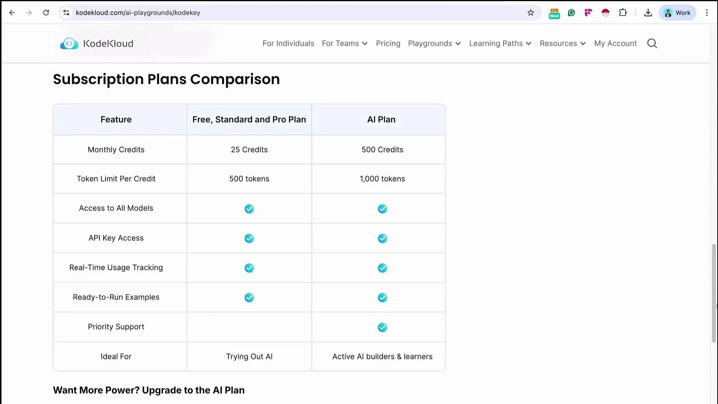Open the extension with green New badge
The width and height of the screenshot is (718, 404).
coord(554,13)
